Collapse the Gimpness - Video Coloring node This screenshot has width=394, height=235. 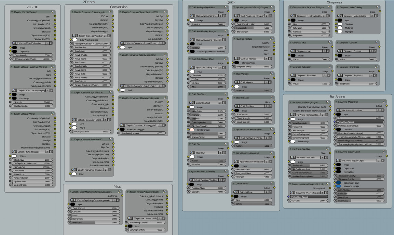[x=338, y=7]
